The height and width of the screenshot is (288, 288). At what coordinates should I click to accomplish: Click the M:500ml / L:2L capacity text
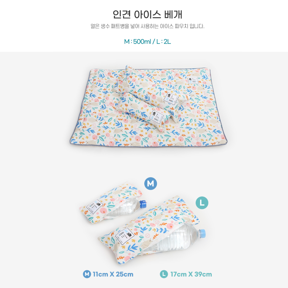pyautogui.click(x=147, y=42)
